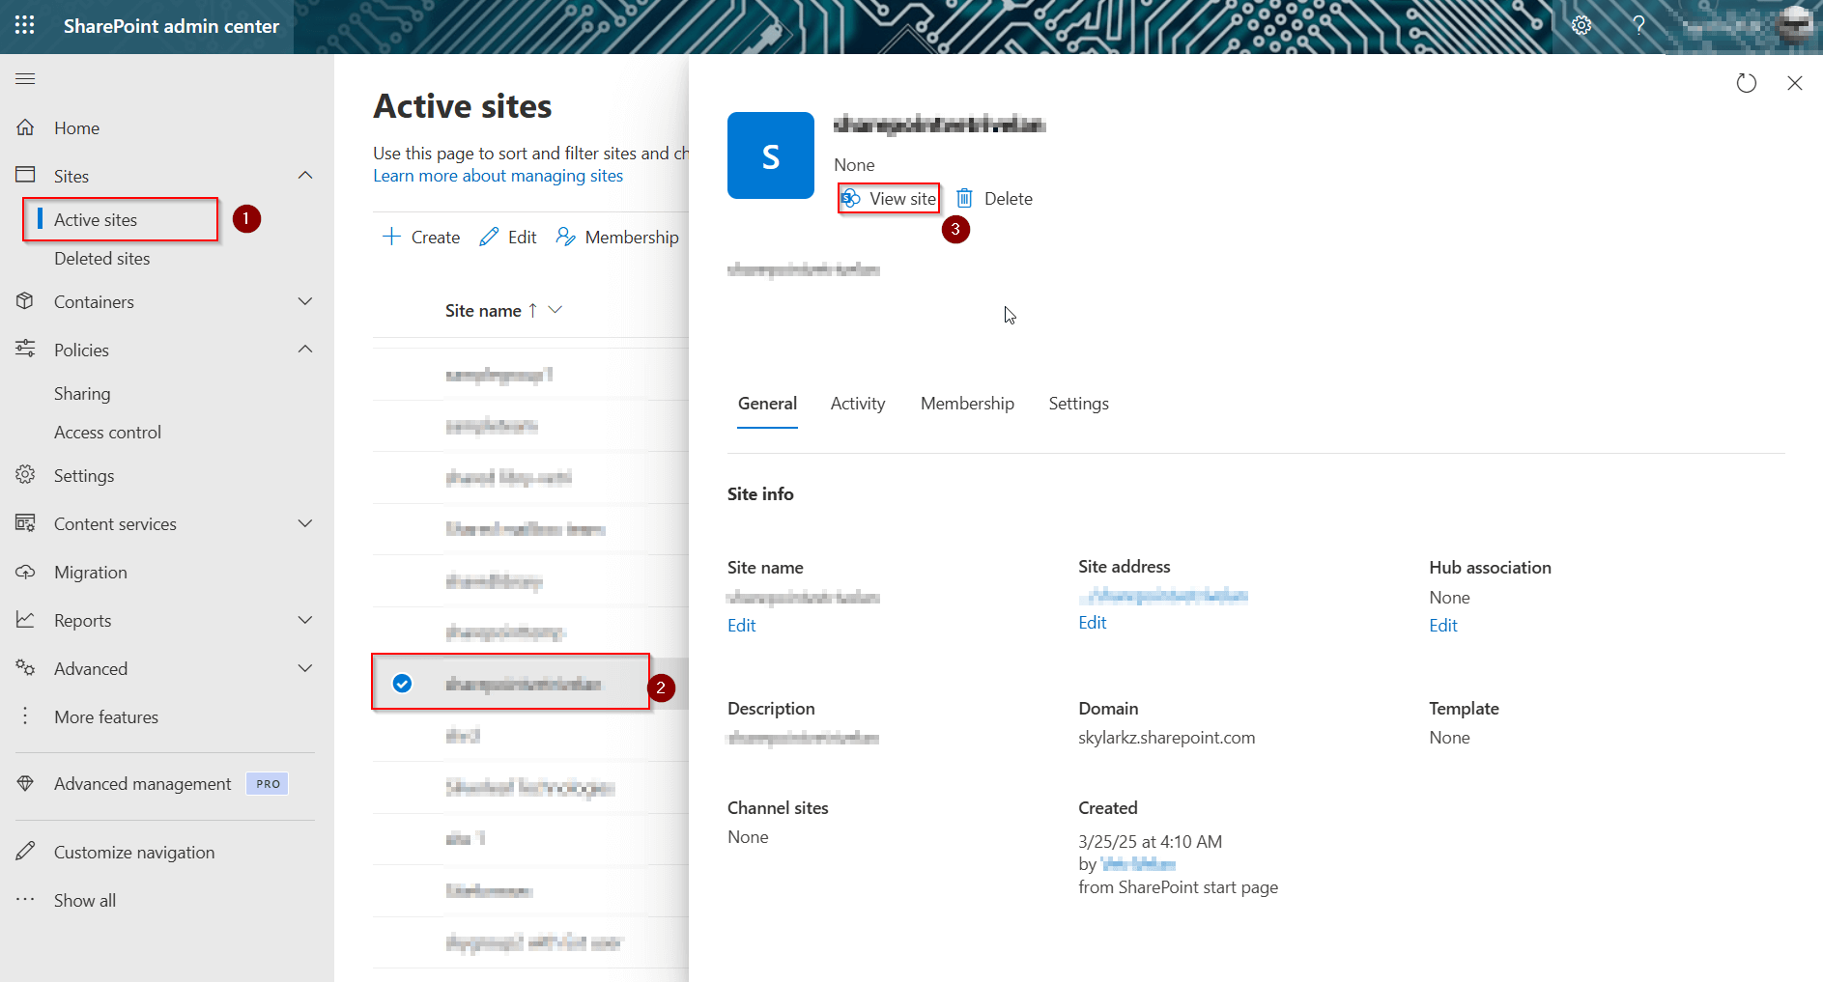Click the site's S tile thumbnail
The height and width of the screenshot is (982, 1823).
(x=770, y=155)
